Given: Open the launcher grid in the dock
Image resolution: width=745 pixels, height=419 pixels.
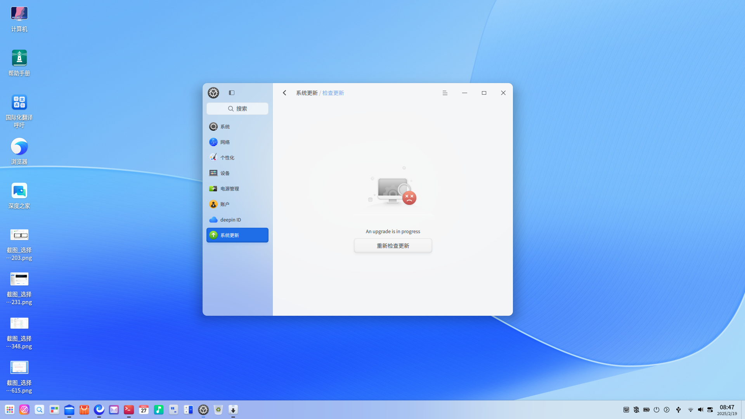Looking at the screenshot, I should 10,410.
